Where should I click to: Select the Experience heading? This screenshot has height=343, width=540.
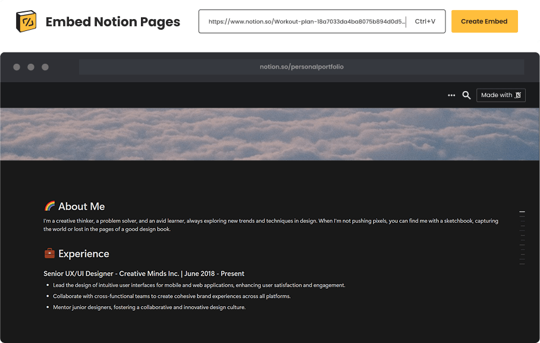click(x=84, y=254)
